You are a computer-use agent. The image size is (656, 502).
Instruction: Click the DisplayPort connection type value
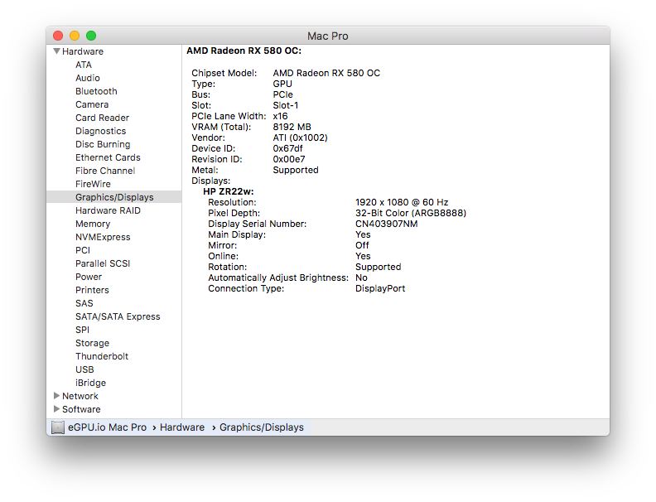tap(380, 288)
